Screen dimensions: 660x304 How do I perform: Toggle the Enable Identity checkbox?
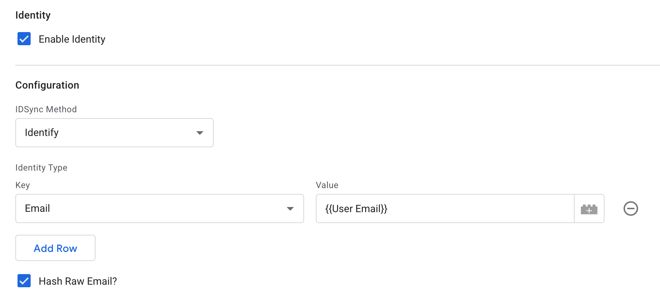coord(24,39)
